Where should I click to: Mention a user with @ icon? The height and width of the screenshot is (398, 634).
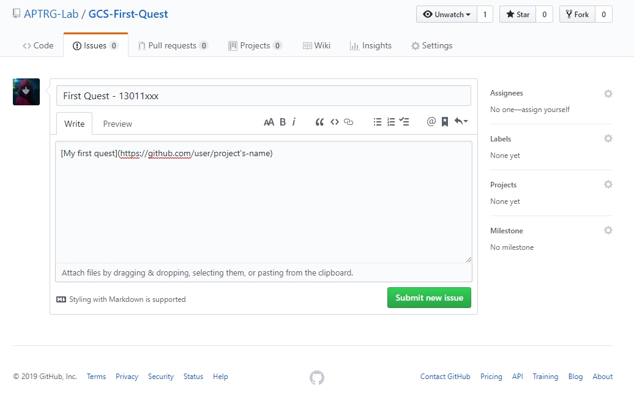(x=431, y=121)
